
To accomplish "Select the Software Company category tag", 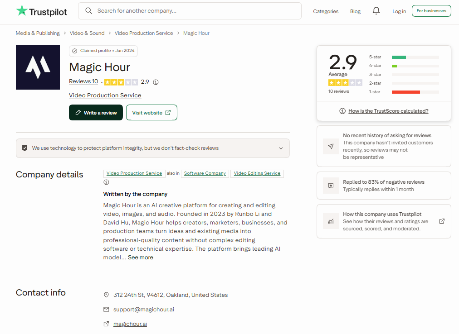I will click(x=205, y=174).
